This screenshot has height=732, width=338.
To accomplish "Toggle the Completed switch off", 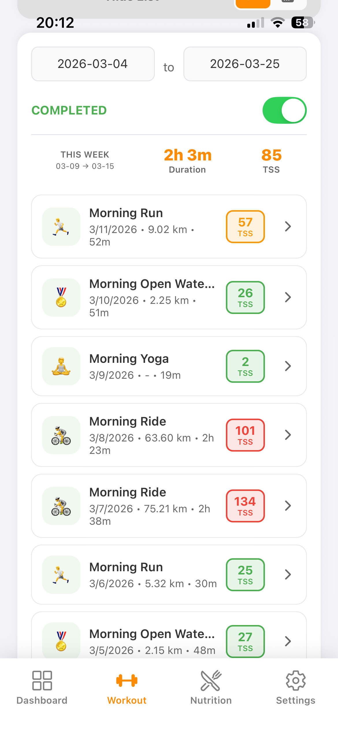I will click(284, 110).
